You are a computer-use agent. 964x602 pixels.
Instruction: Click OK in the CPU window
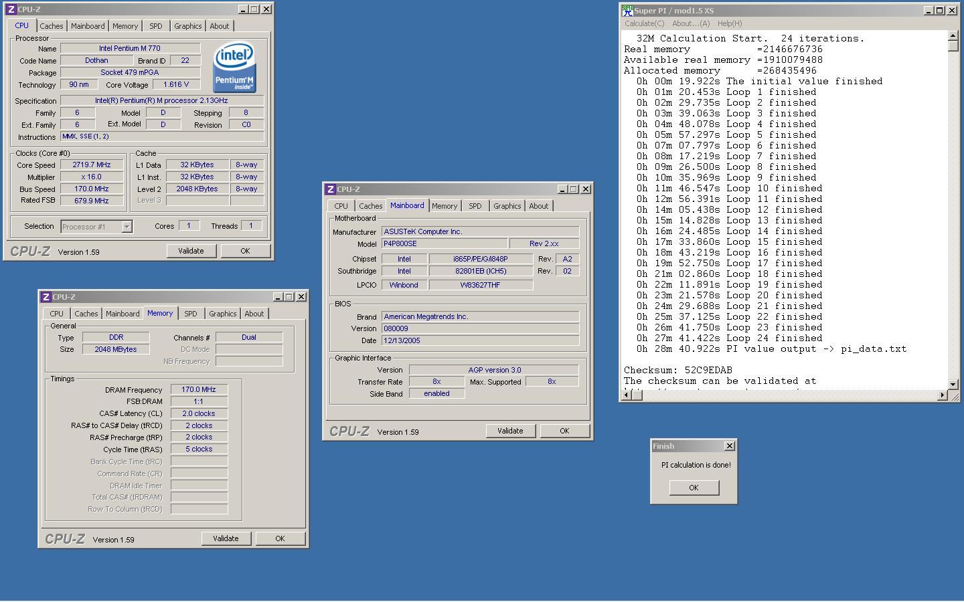(x=245, y=251)
